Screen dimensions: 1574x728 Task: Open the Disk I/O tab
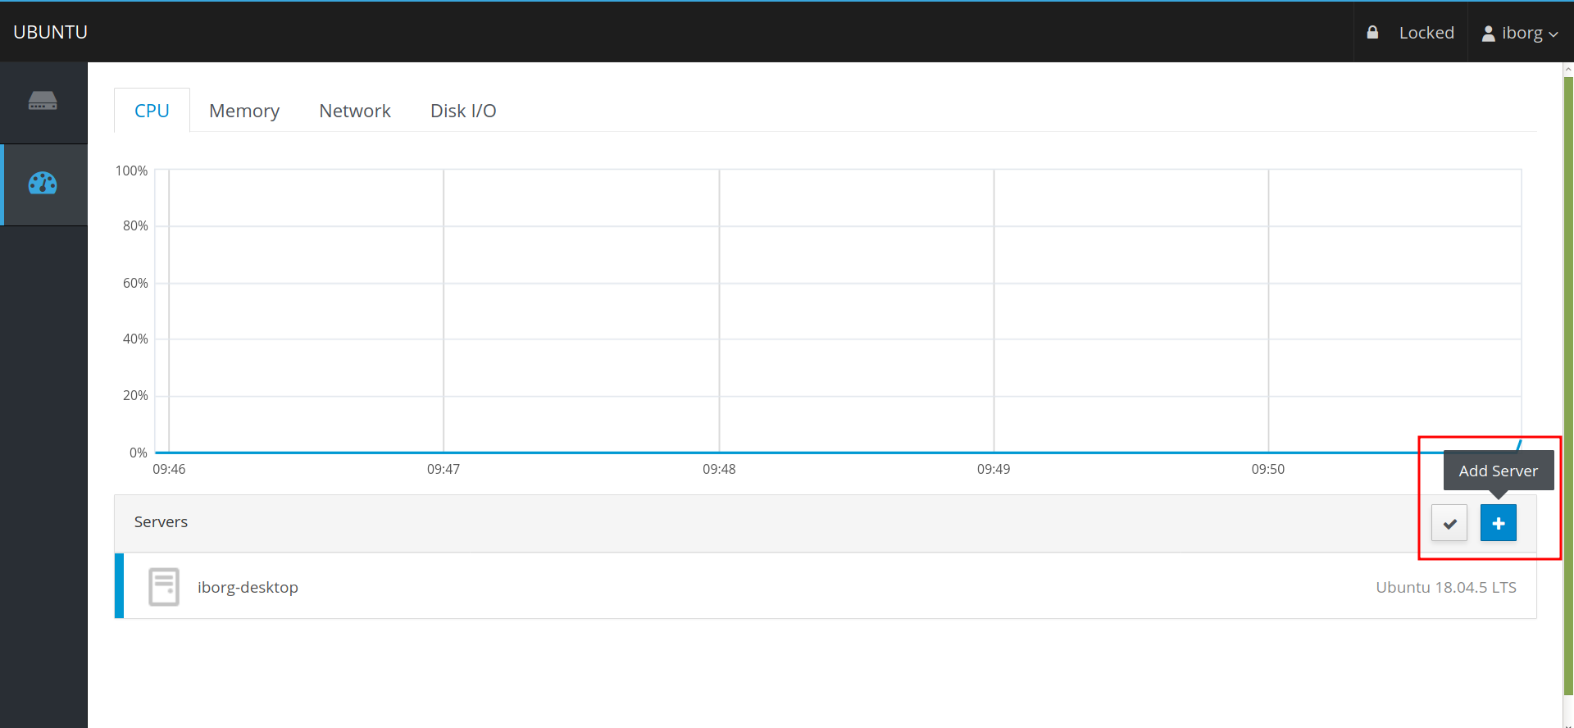pyautogui.click(x=463, y=111)
